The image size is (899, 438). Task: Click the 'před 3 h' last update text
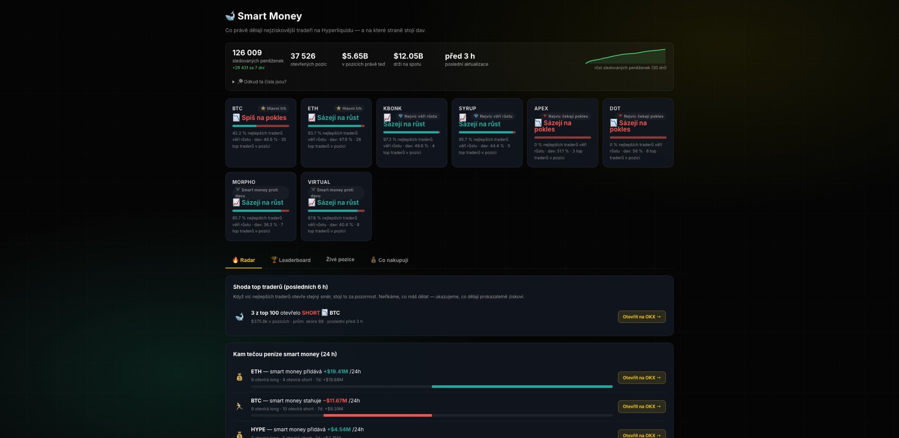click(x=459, y=56)
